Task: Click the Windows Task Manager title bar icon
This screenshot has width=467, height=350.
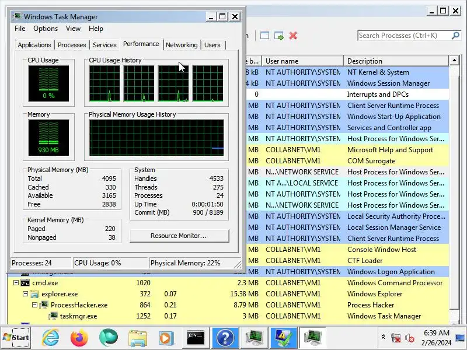Action: point(18,16)
